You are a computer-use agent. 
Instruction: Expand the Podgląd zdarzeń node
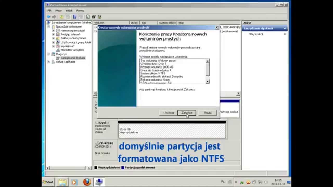53,34
